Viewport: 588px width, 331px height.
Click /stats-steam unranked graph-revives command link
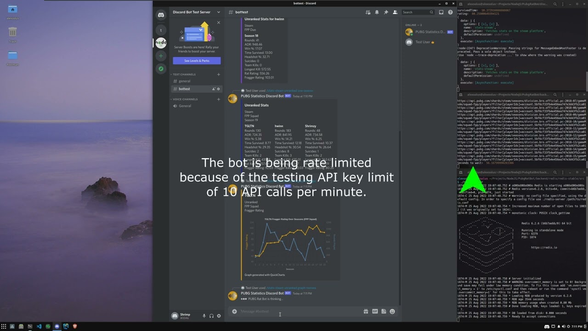tap(292, 288)
